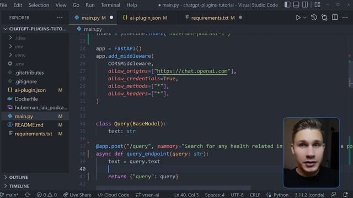Click the horizontal editor scrollbar
Viewport: 353px width, 198px height.
pos(173,188)
